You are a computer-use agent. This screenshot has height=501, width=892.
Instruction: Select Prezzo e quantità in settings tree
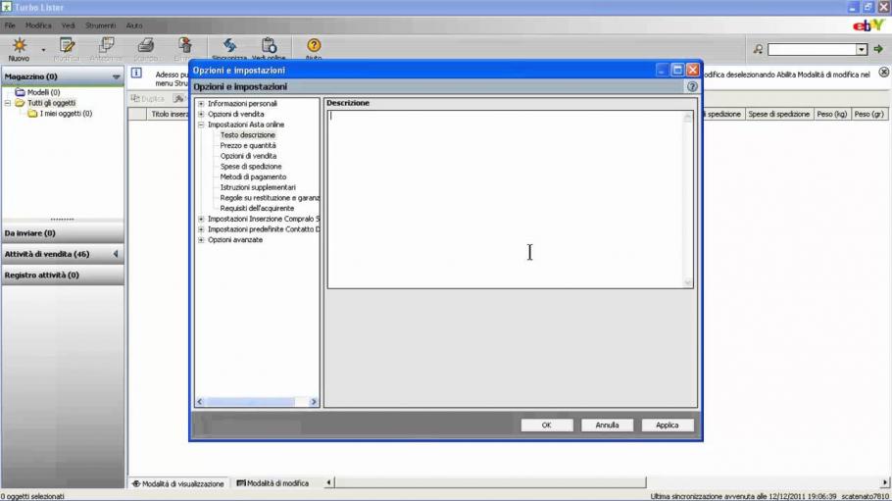248,146
